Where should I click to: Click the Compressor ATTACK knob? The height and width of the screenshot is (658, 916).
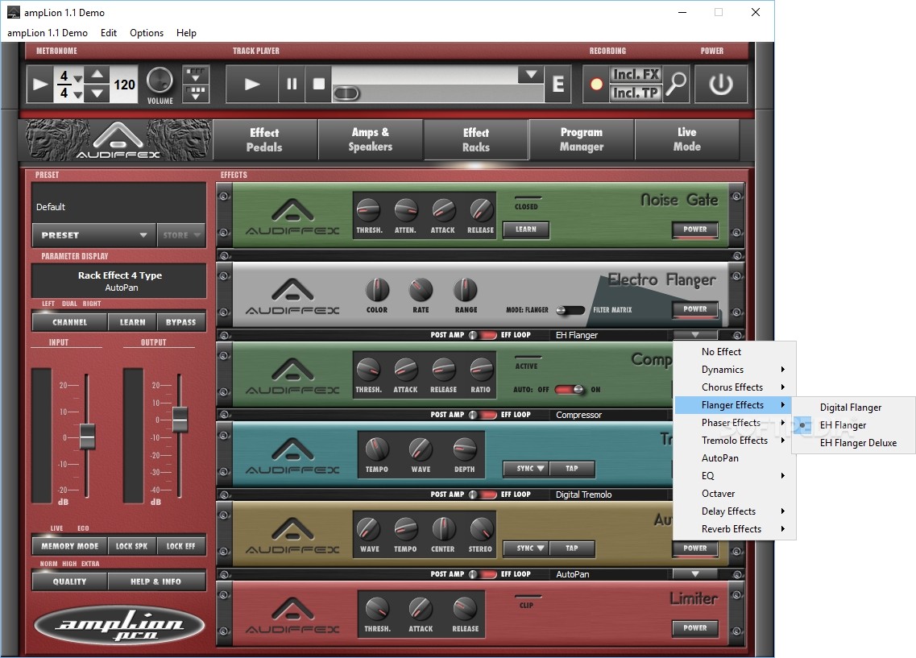tap(405, 369)
